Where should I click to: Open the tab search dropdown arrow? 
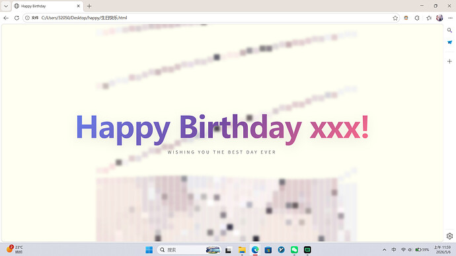coord(6,6)
